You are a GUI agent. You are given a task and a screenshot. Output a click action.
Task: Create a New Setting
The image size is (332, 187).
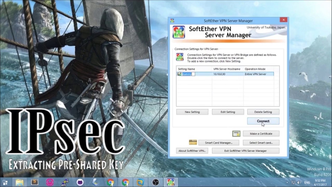(x=192, y=112)
